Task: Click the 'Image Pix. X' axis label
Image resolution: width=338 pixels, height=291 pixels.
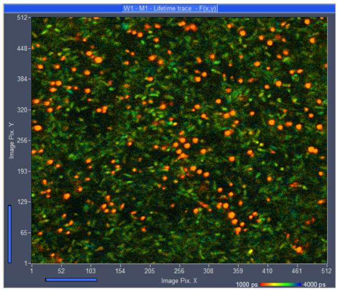Action: click(x=179, y=281)
